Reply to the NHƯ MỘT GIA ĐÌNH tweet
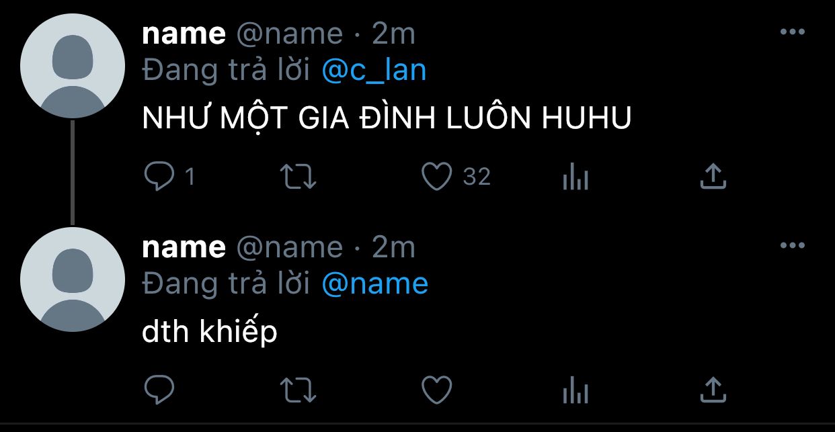Image resolution: width=835 pixels, height=432 pixels. (159, 177)
